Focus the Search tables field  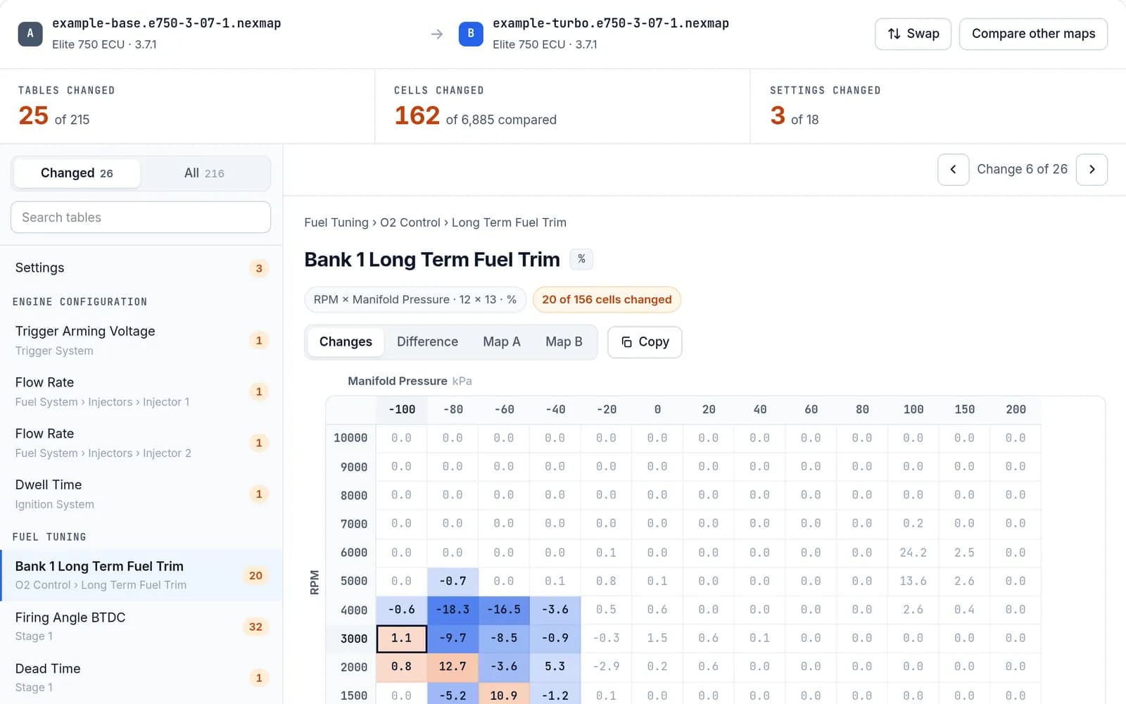(x=141, y=218)
